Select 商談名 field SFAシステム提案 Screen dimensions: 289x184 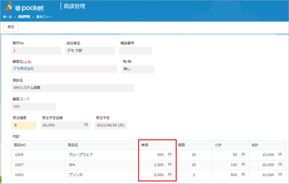73,88
